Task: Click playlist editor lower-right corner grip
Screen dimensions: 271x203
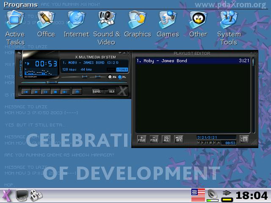Action: click(x=254, y=143)
